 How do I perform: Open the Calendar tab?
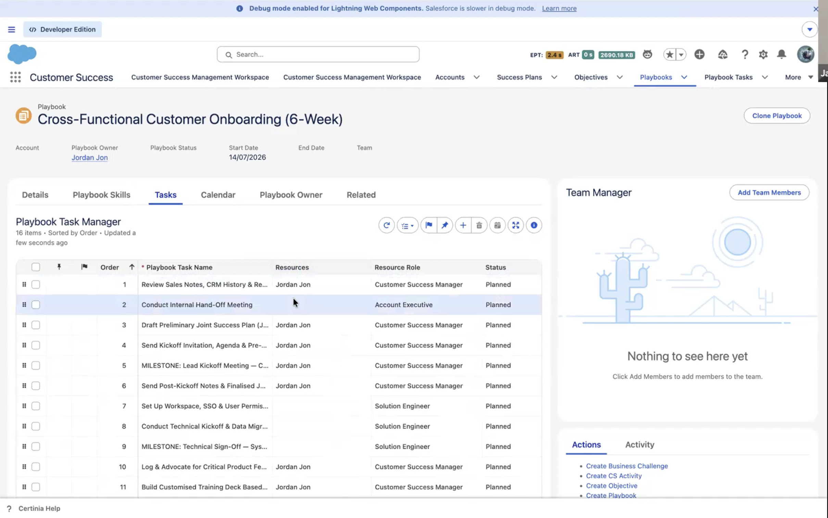(218, 195)
